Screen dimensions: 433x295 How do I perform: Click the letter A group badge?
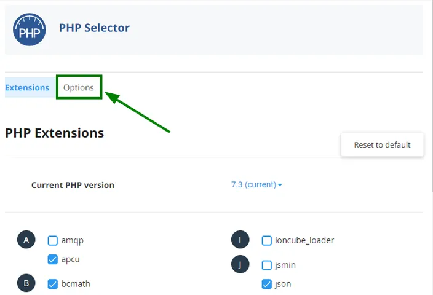pyautogui.click(x=26, y=240)
